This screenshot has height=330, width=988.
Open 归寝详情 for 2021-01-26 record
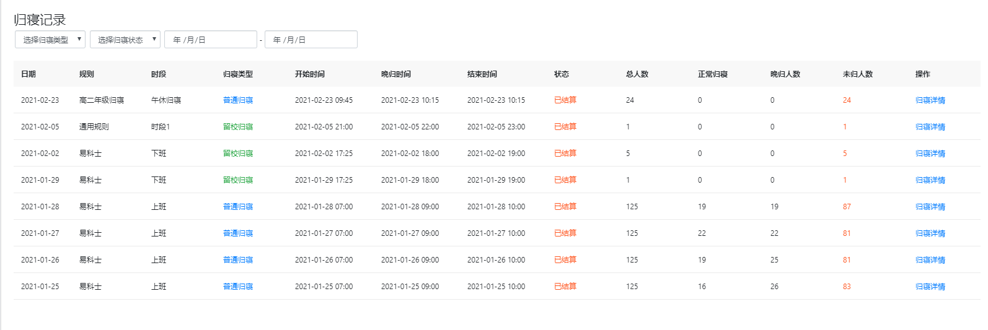tap(930, 260)
